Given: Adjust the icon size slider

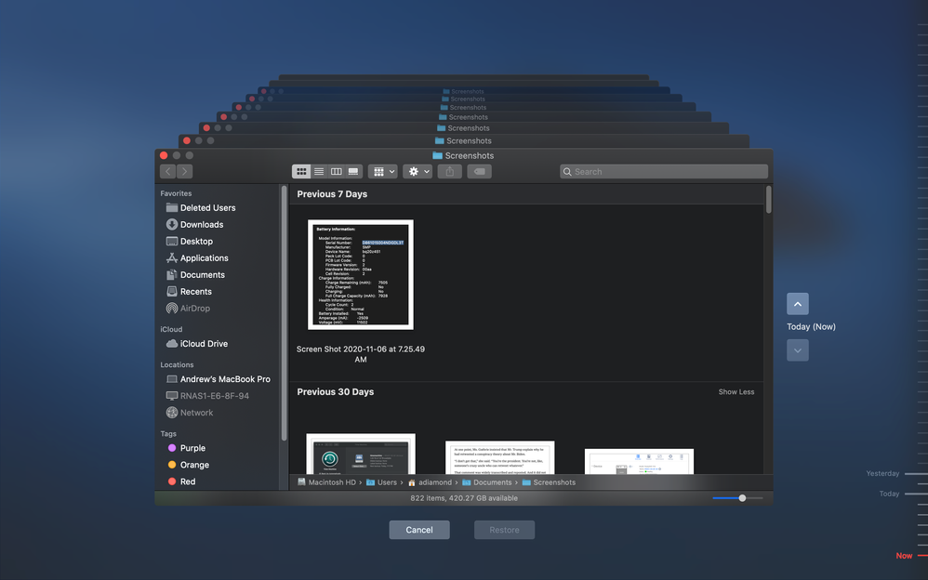Looking at the screenshot, I should coord(742,498).
